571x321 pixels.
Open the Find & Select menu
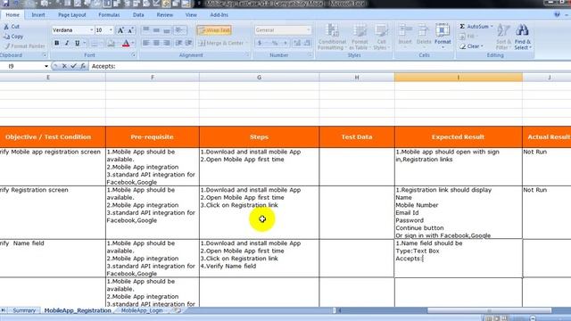click(523, 37)
